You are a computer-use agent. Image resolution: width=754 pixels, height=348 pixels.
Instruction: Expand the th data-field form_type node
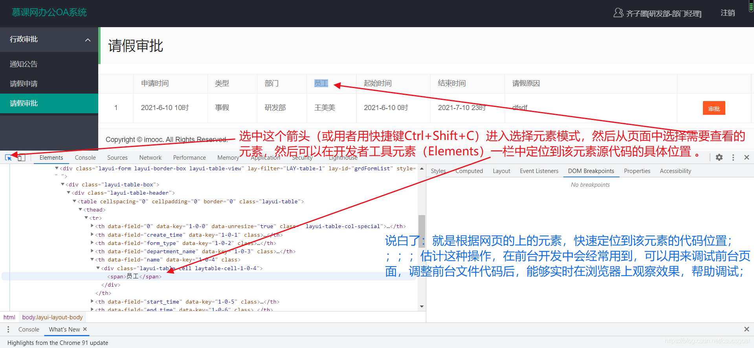pyautogui.click(x=92, y=243)
